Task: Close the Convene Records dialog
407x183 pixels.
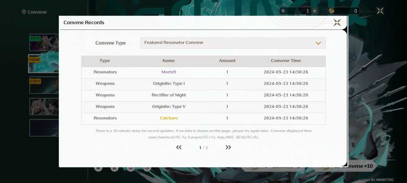Action: [x=337, y=22]
